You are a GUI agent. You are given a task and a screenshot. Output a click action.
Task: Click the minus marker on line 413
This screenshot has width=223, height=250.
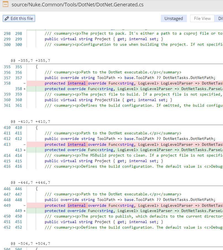coord(25,144)
